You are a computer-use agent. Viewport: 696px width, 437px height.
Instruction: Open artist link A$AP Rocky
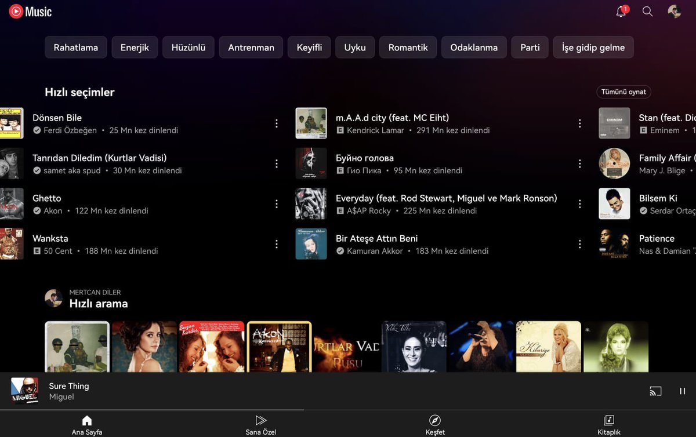point(369,211)
